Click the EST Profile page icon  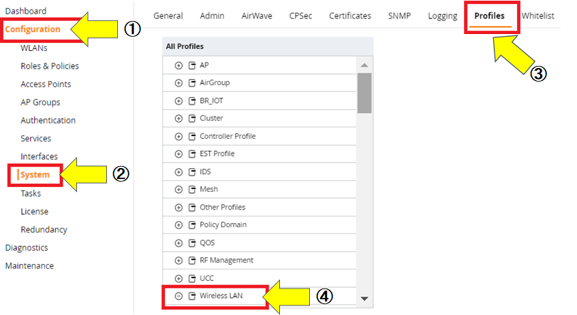coord(191,154)
